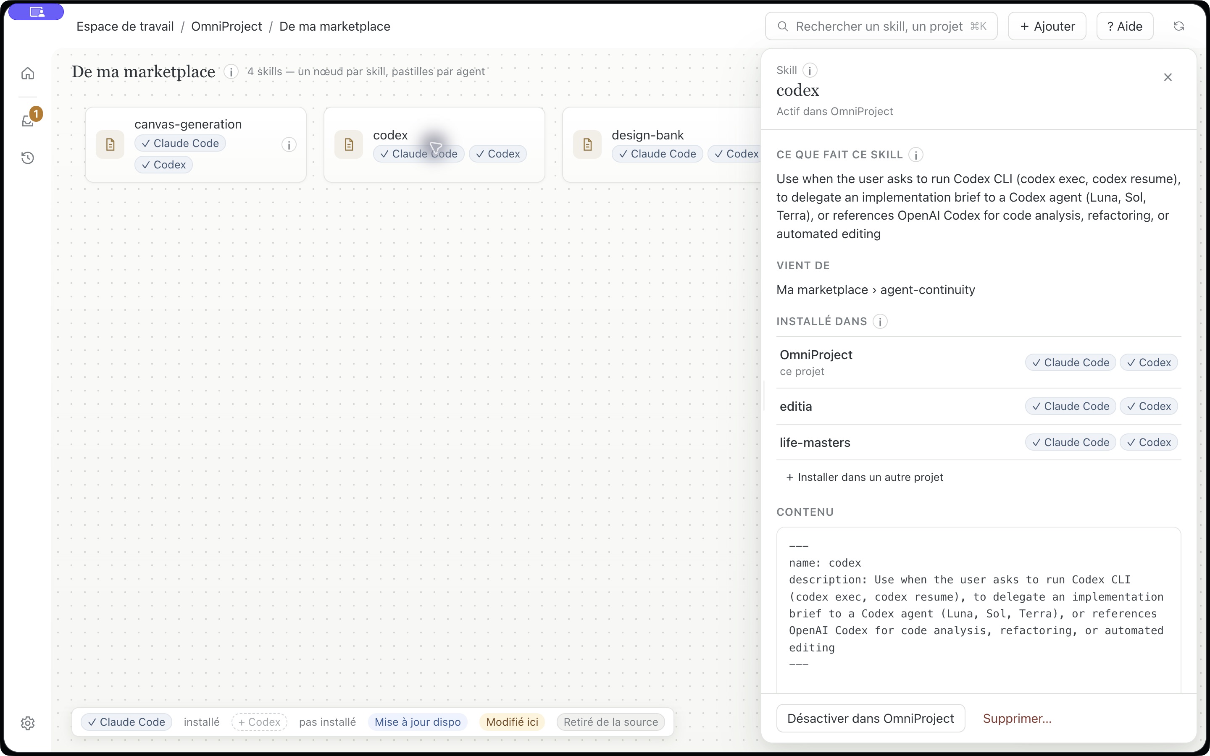1210x756 pixels.
Task: Click De ma marketplace breadcrumb
Action: click(x=334, y=26)
